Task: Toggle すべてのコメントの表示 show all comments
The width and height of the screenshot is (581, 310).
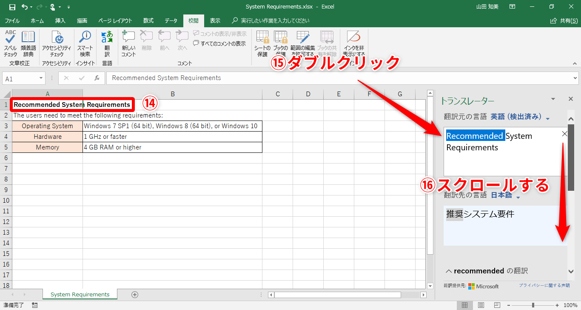Action: [219, 43]
